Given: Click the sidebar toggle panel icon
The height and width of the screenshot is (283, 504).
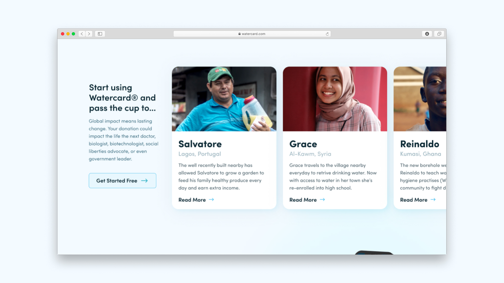Looking at the screenshot, I should (100, 33).
